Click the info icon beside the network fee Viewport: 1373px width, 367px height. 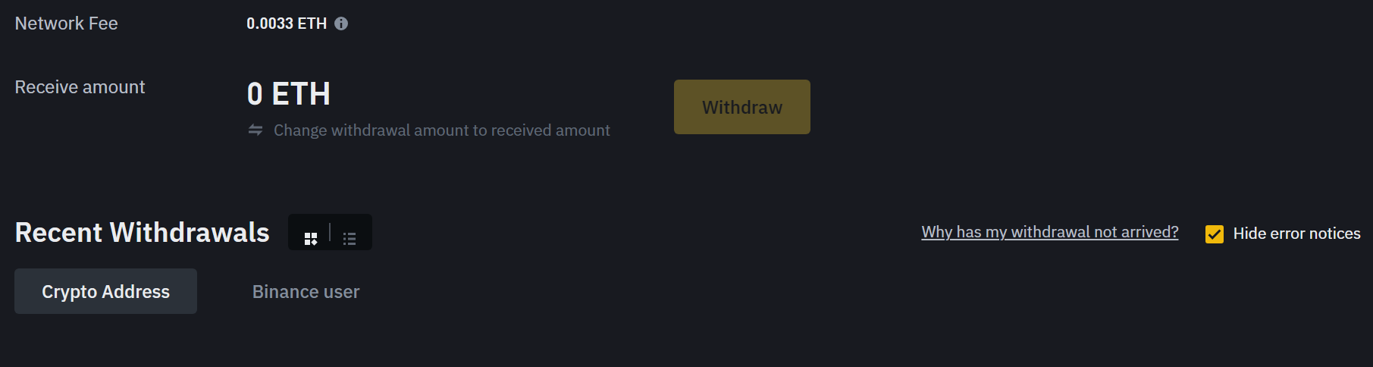(341, 24)
